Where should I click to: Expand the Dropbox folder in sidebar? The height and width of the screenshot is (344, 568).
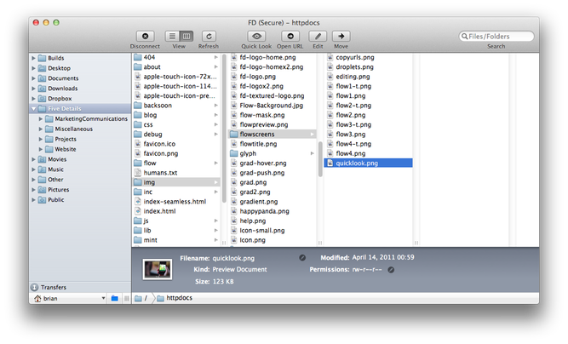click(34, 99)
